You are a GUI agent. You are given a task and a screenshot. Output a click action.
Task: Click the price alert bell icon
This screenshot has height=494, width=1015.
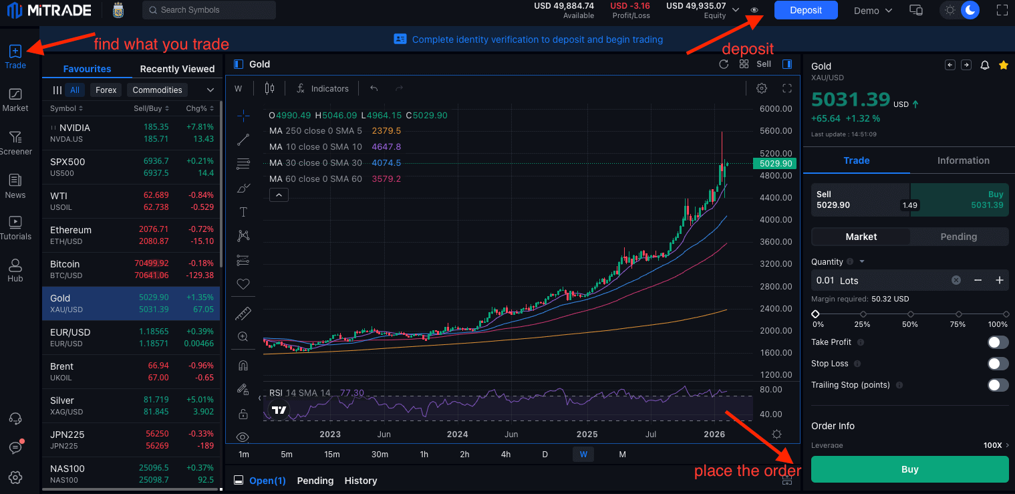984,65
